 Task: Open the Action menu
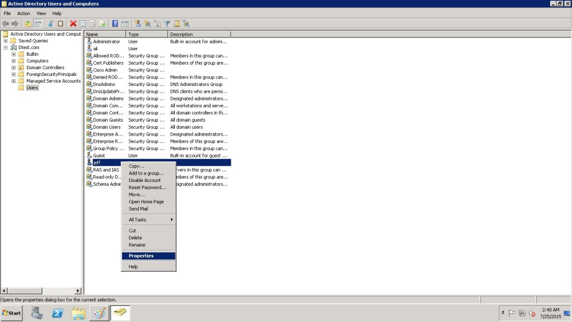[x=23, y=13]
